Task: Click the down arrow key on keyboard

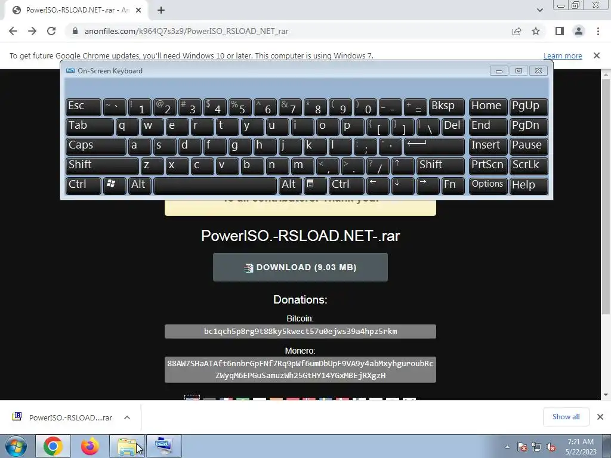Action: (403, 185)
